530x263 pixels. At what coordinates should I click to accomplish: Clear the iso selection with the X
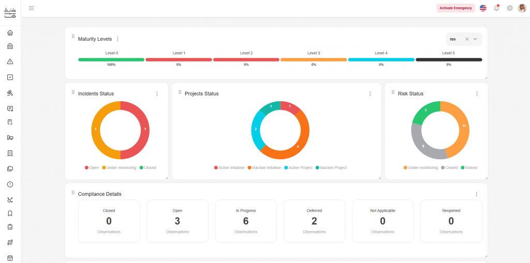(x=466, y=39)
